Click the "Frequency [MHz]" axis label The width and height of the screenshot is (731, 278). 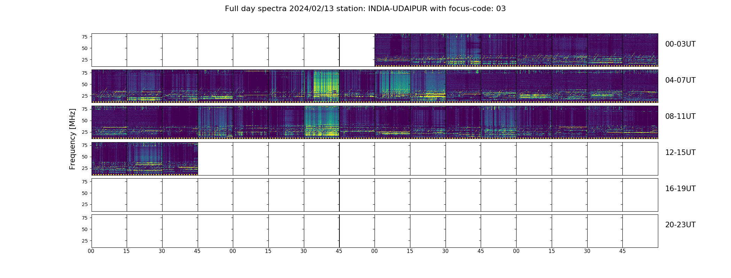pos(72,139)
